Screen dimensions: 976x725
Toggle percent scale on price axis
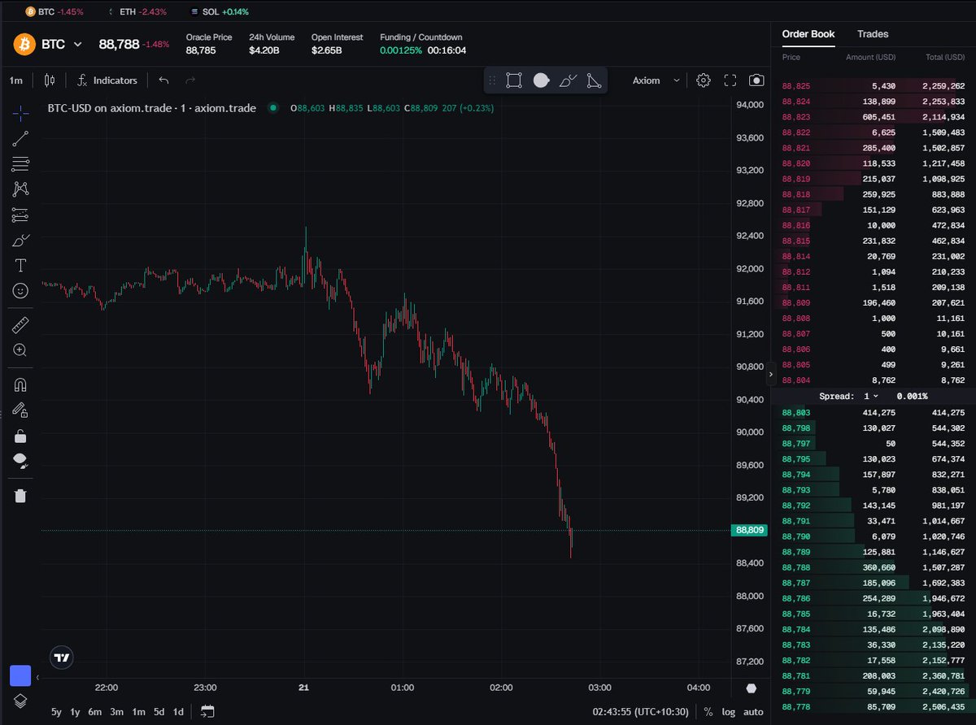pyautogui.click(x=708, y=712)
